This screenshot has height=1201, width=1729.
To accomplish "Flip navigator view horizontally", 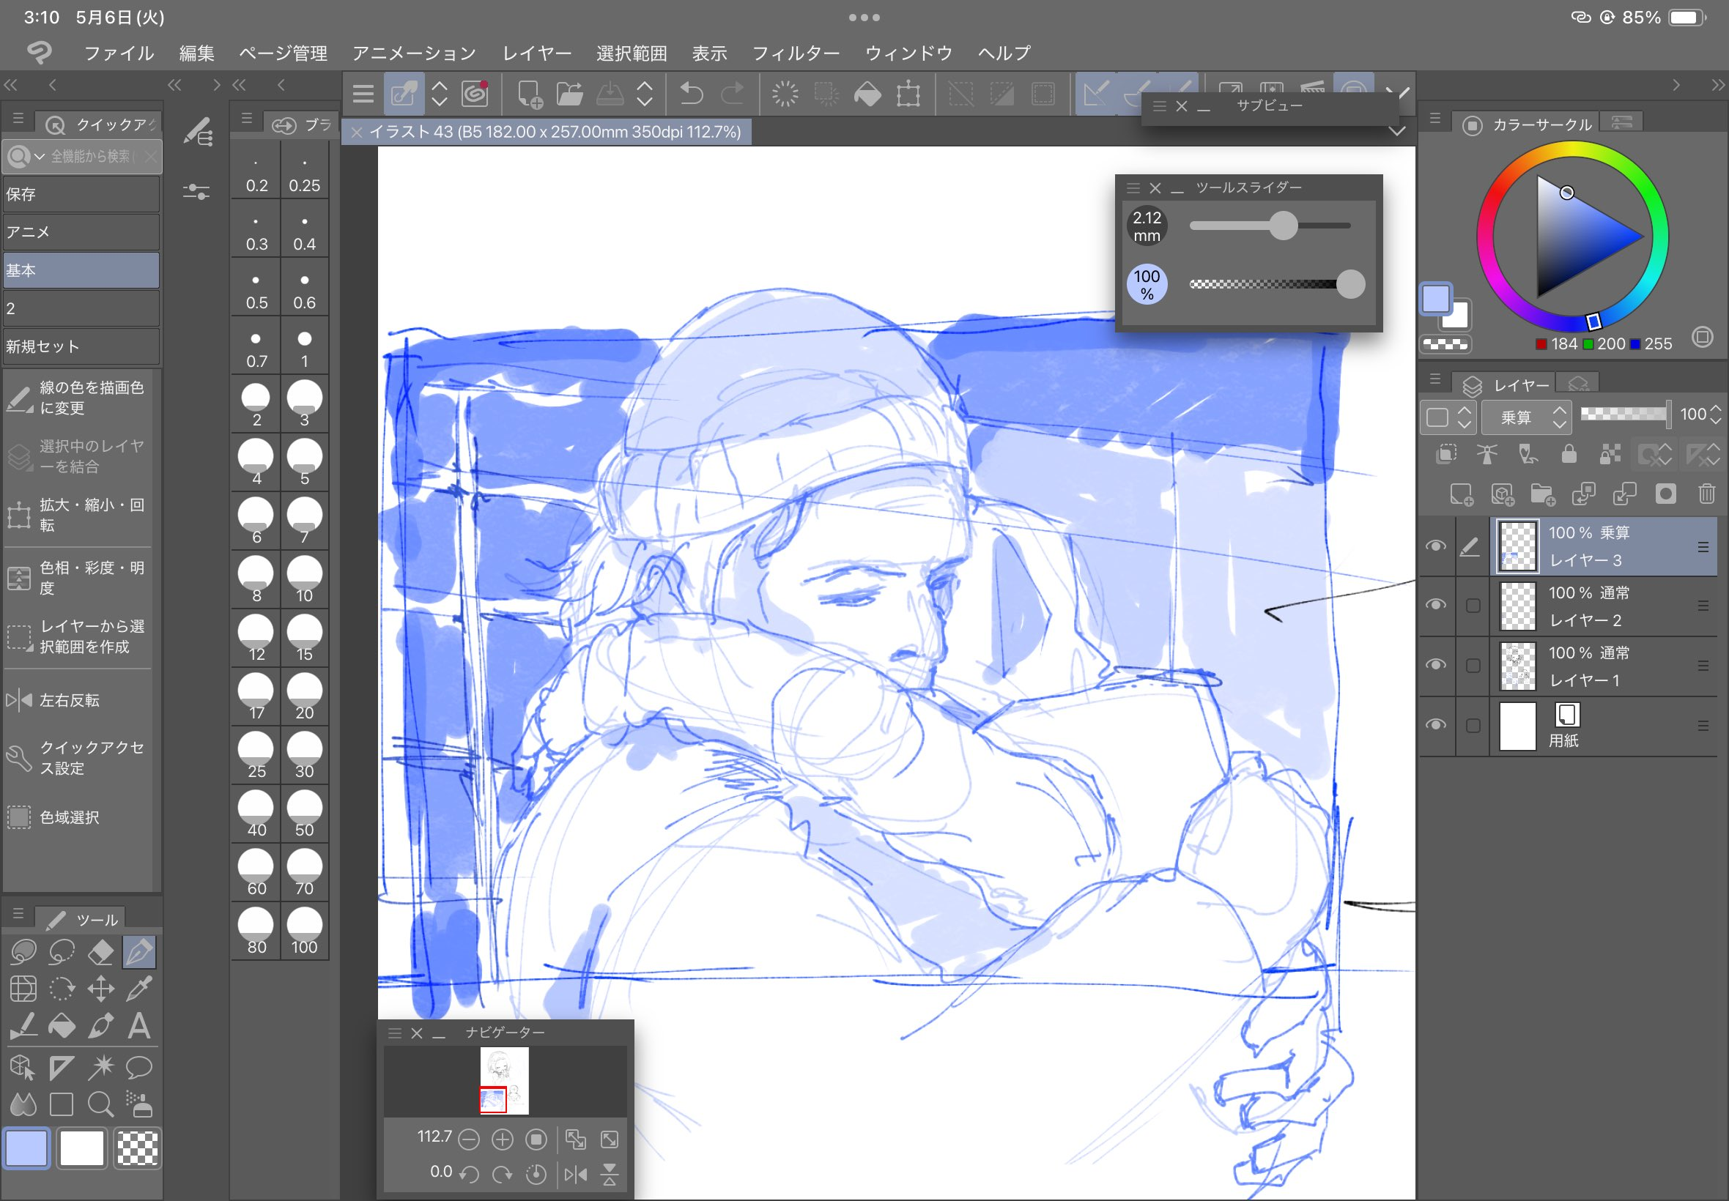I will tap(576, 1174).
